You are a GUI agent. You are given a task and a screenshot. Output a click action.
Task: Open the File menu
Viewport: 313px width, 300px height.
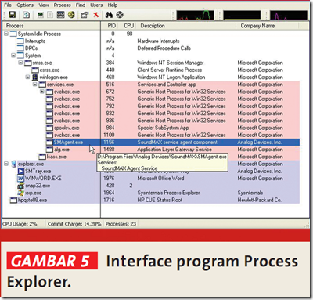pos(8,5)
